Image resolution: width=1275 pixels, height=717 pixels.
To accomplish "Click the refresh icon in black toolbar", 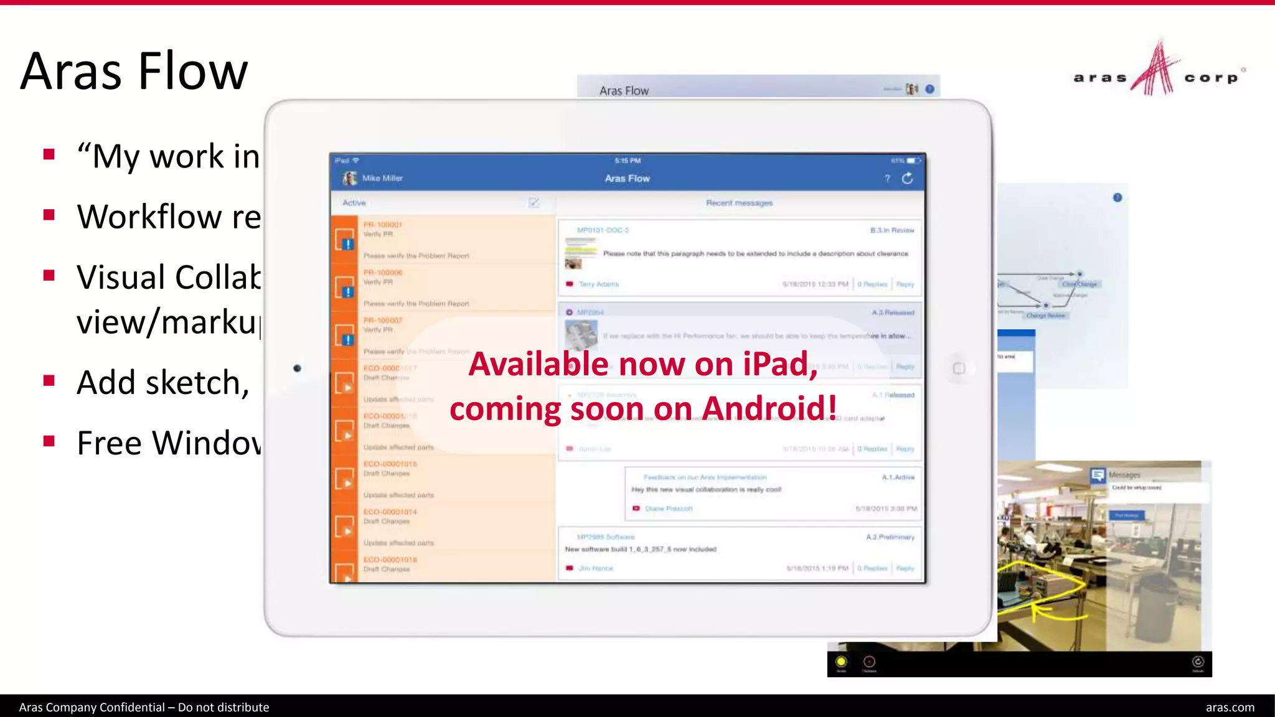I will [1198, 662].
